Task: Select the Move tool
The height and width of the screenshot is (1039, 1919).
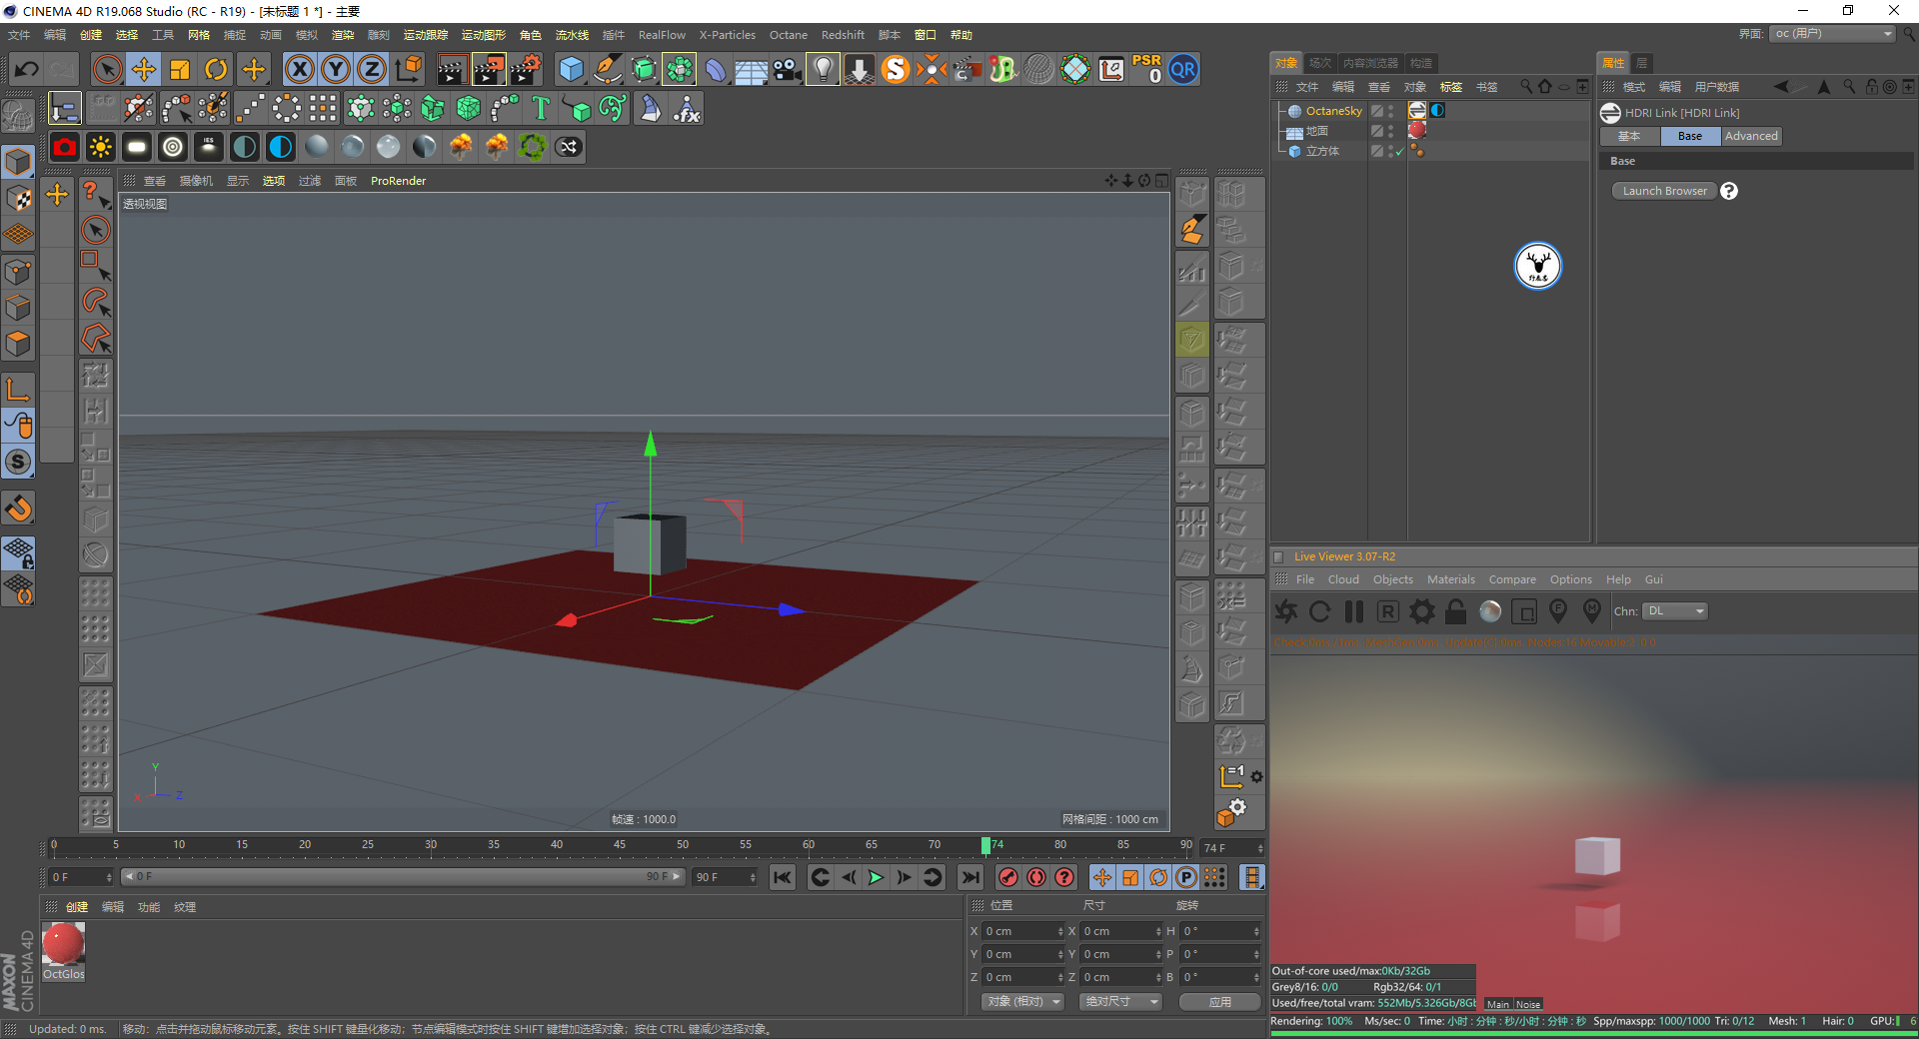Action: pos(144,69)
